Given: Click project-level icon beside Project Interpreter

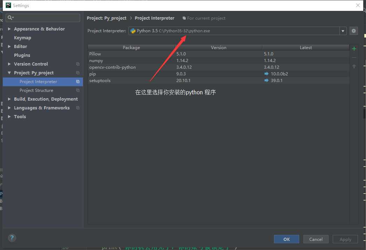Looking at the screenshot, I should point(78,82).
